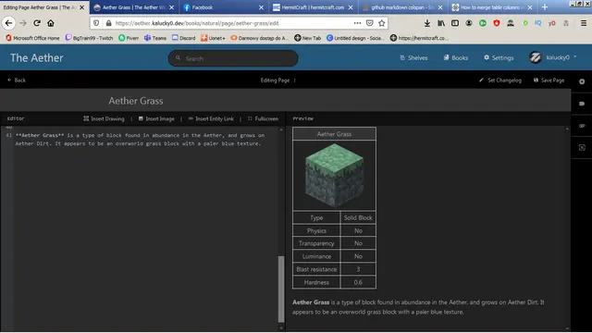This screenshot has width=592, height=333.
Task: Click the Blast resistance cell in preview table
Action: [316, 269]
